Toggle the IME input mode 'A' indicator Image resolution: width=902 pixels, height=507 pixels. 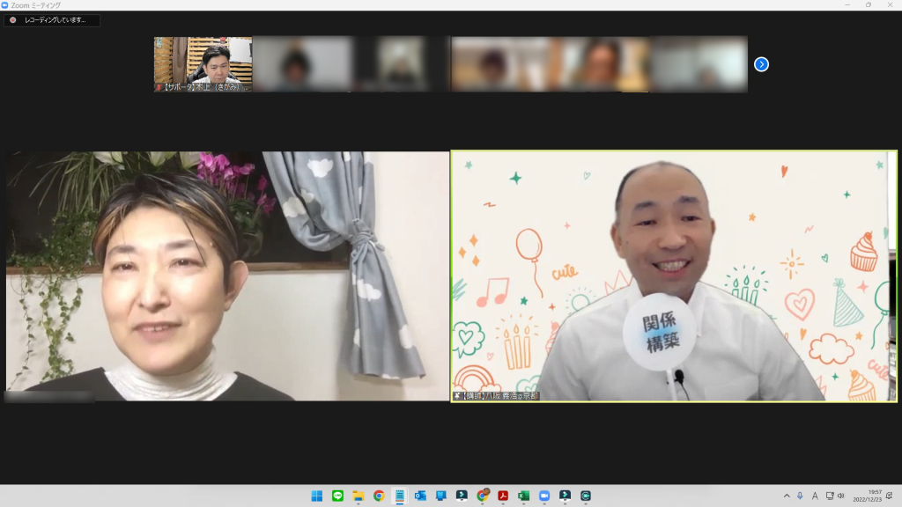[x=815, y=496]
